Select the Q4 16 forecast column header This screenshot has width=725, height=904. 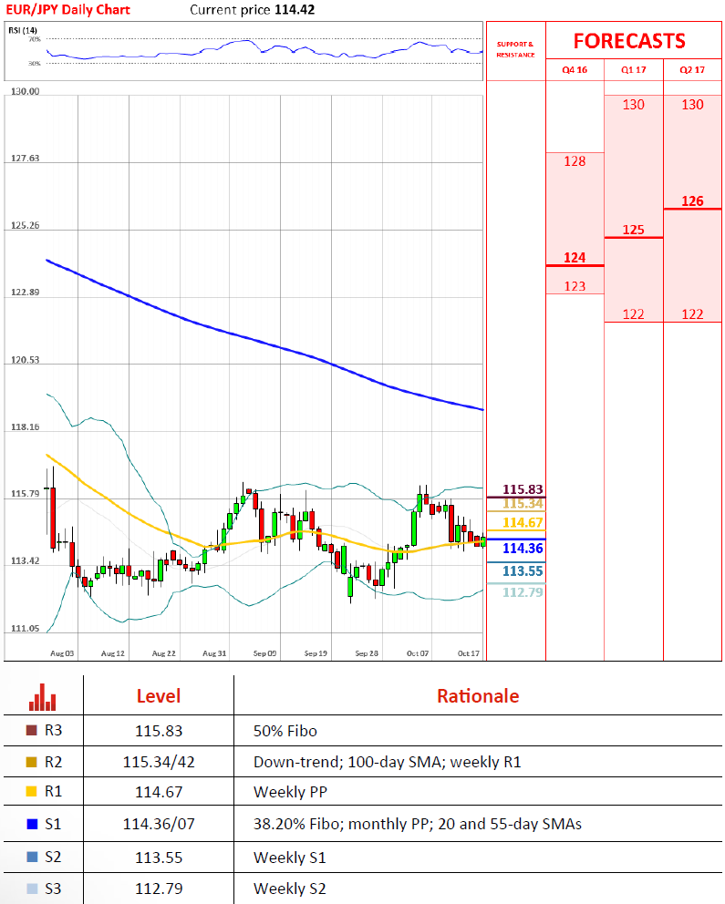(x=575, y=70)
